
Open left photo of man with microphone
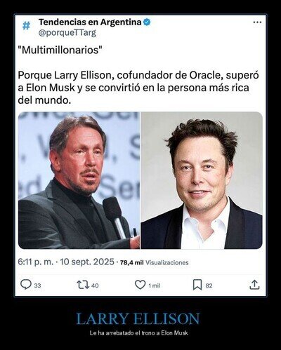[x=79, y=180]
